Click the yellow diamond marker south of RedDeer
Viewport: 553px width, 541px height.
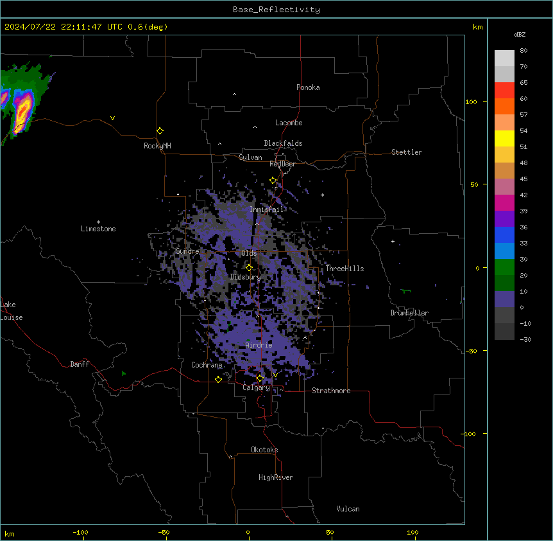coord(273,181)
